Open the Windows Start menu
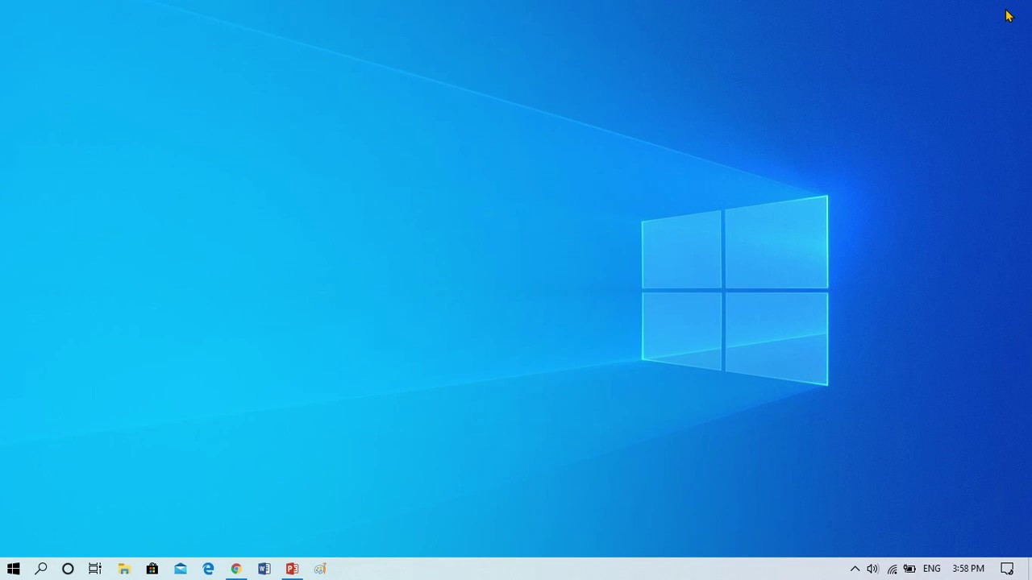This screenshot has width=1032, height=580. click(x=13, y=569)
